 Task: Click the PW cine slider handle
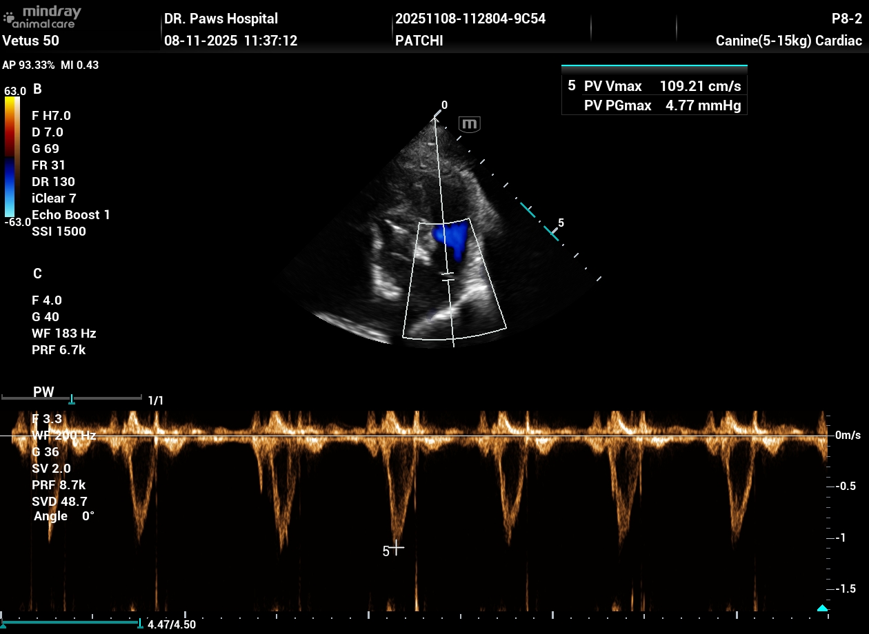pos(71,400)
